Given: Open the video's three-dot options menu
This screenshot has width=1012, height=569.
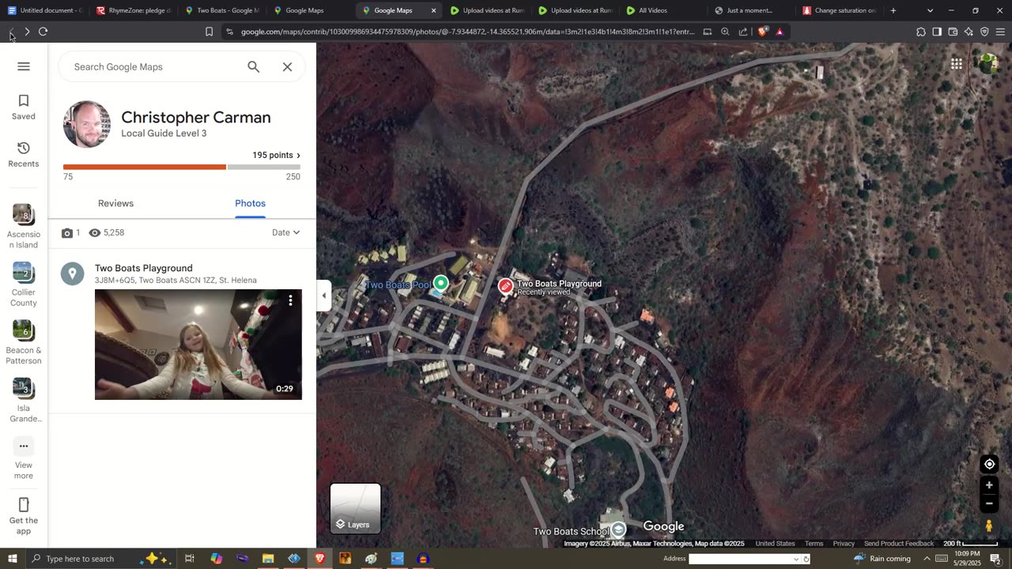Looking at the screenshot, I should [x=290, y=300].
